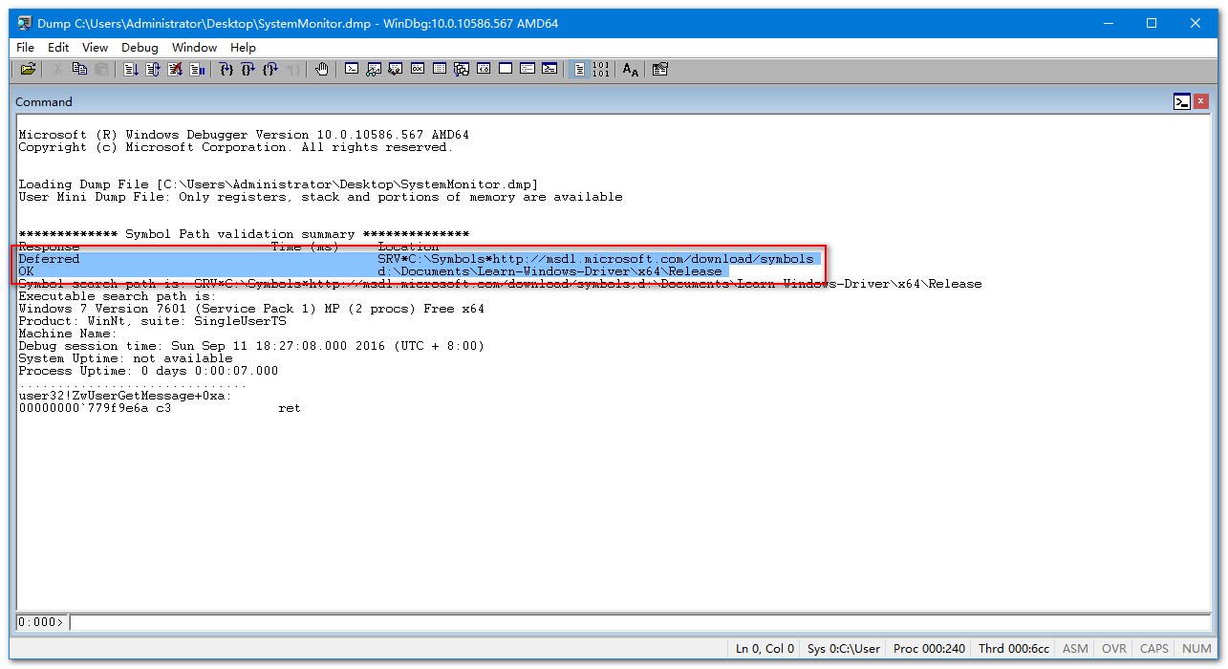Click the NUM status bar indicator
The width and height of the screenshot is (1228, 669).
coord(1196,648)
